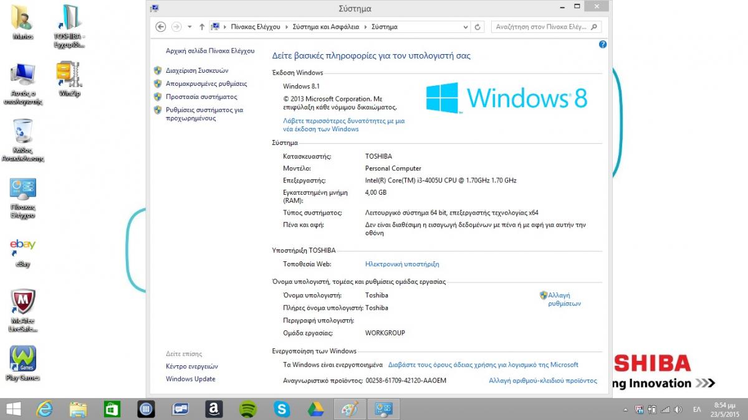Open the Windows Update link
This screenshot has height=420, width=748.
[191, 379]
